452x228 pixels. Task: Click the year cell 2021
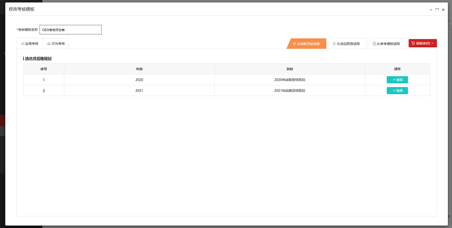pyautogui.click(x=139, y=91)
